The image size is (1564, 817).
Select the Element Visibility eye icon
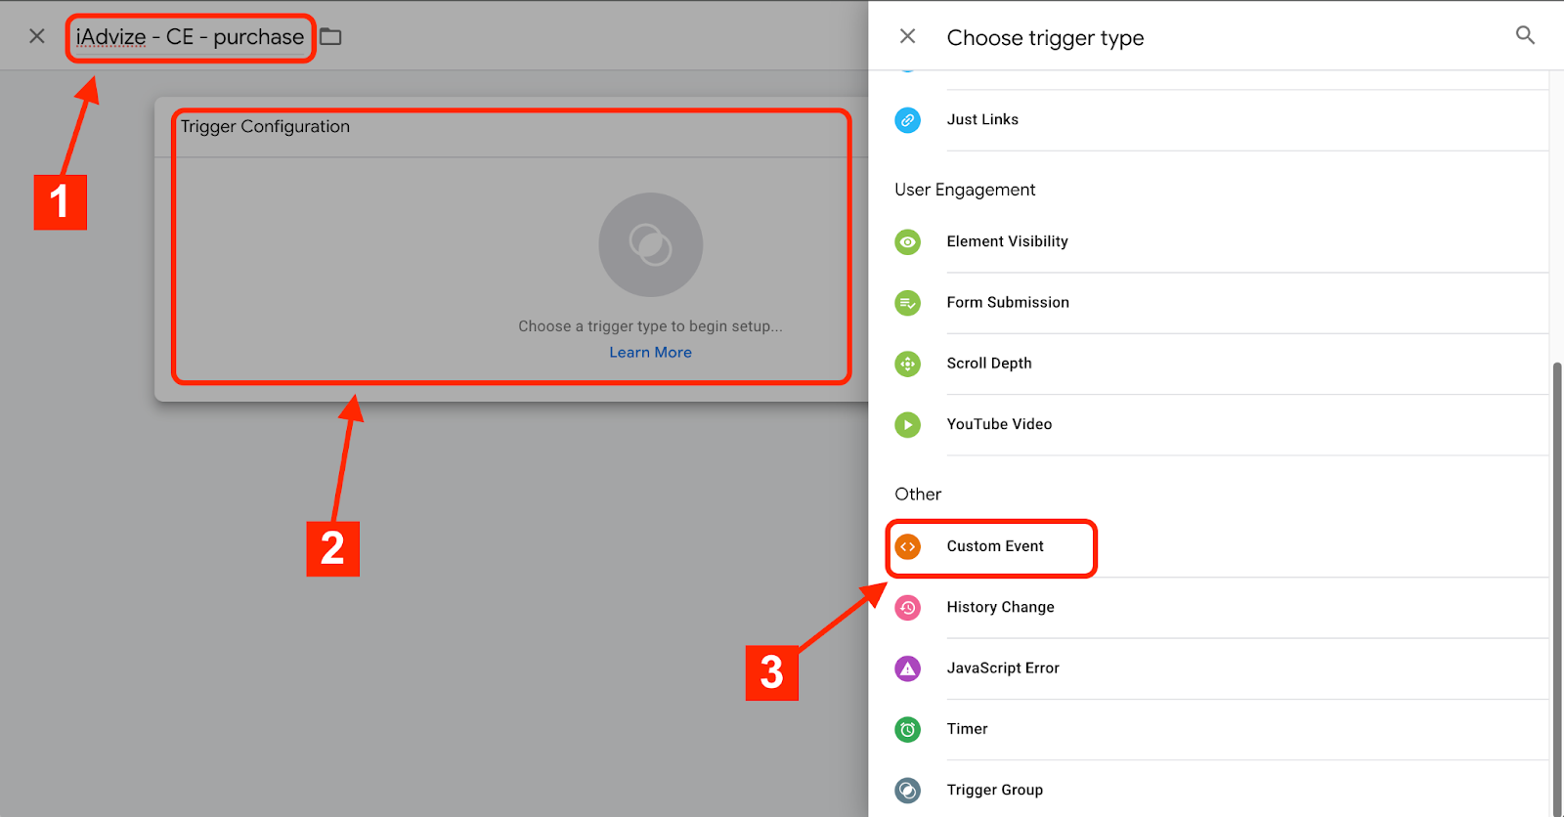point(907,241)
